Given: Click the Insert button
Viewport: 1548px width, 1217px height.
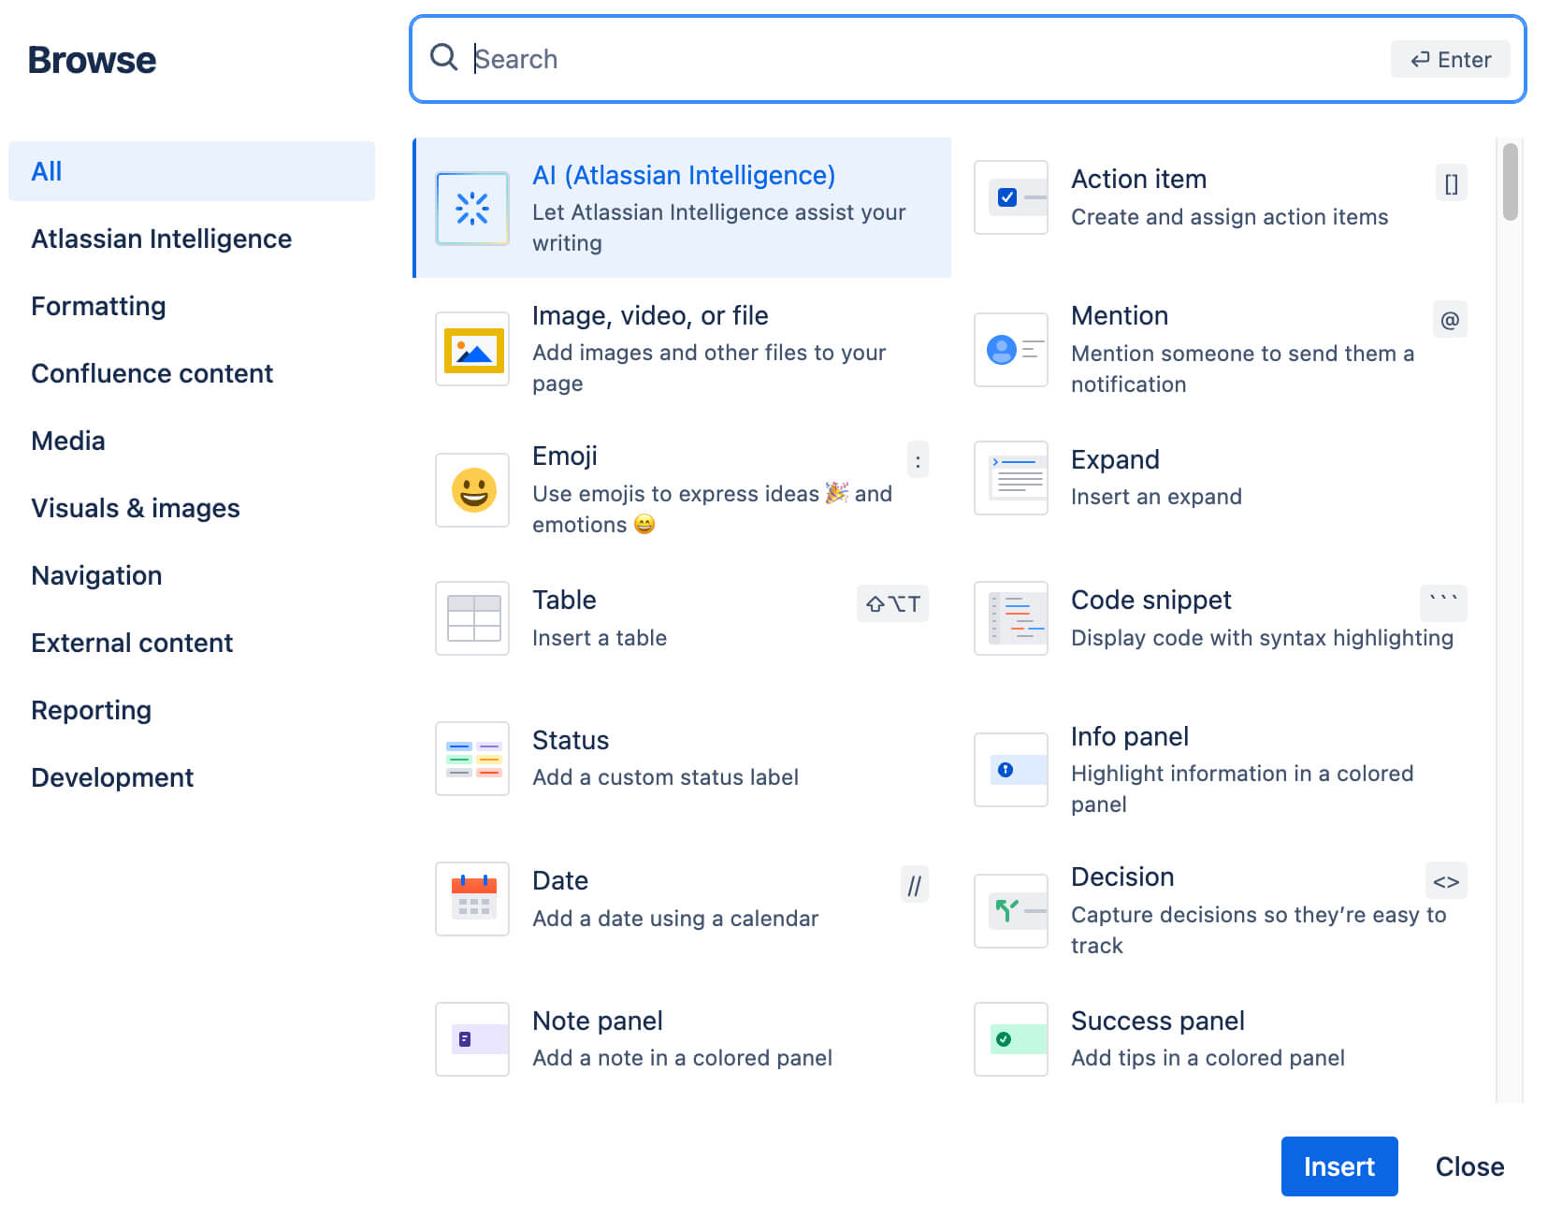Looking at the screenshot, I should coord(1339,1166).
